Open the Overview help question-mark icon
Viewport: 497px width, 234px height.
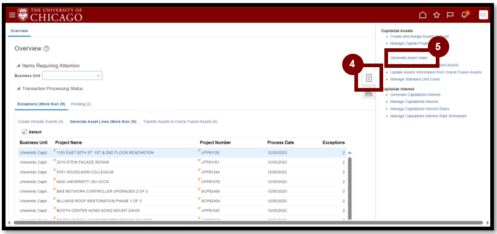pos(47,48)
